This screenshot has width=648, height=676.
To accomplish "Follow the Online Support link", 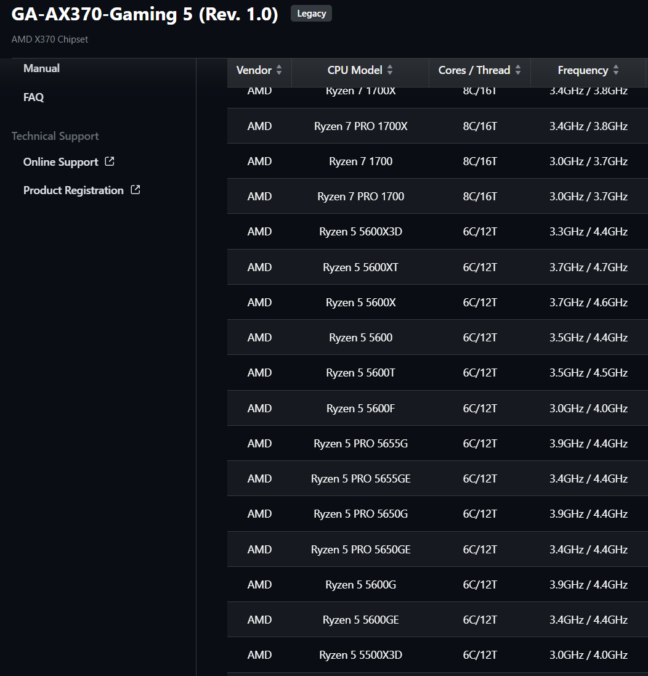I will [x=61, y=161].
